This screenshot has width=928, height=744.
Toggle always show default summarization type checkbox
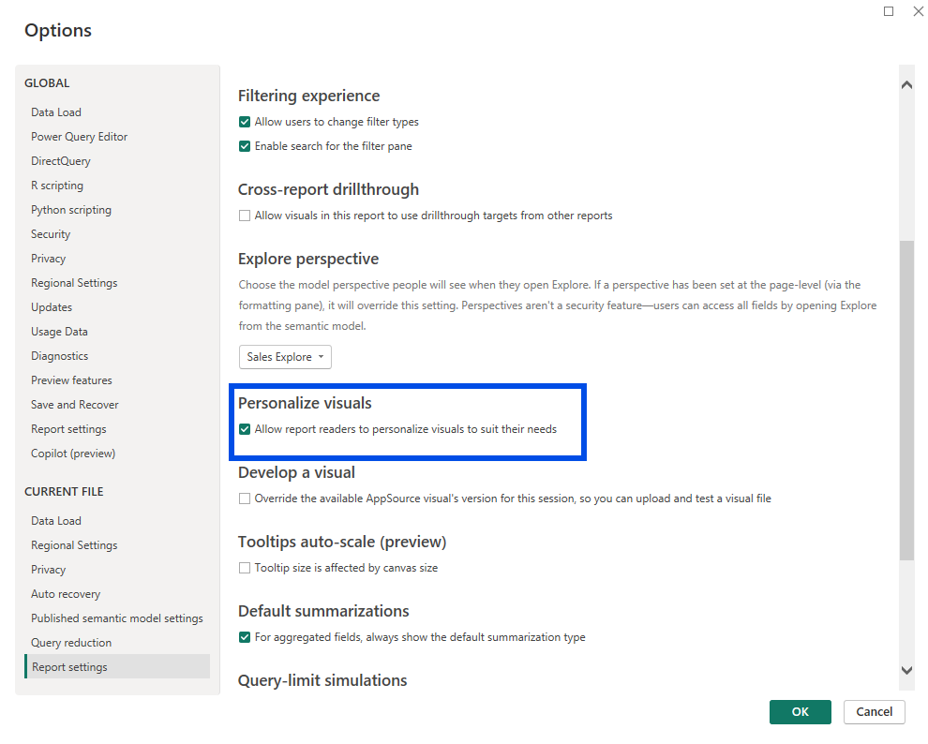click(245, 637)
